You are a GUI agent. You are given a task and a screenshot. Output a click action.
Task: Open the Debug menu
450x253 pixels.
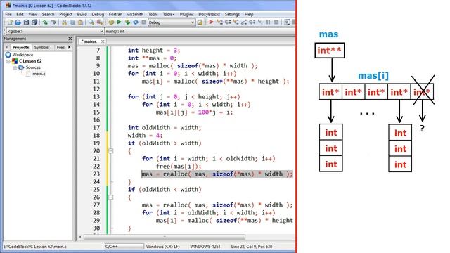[x=98, y=14]
